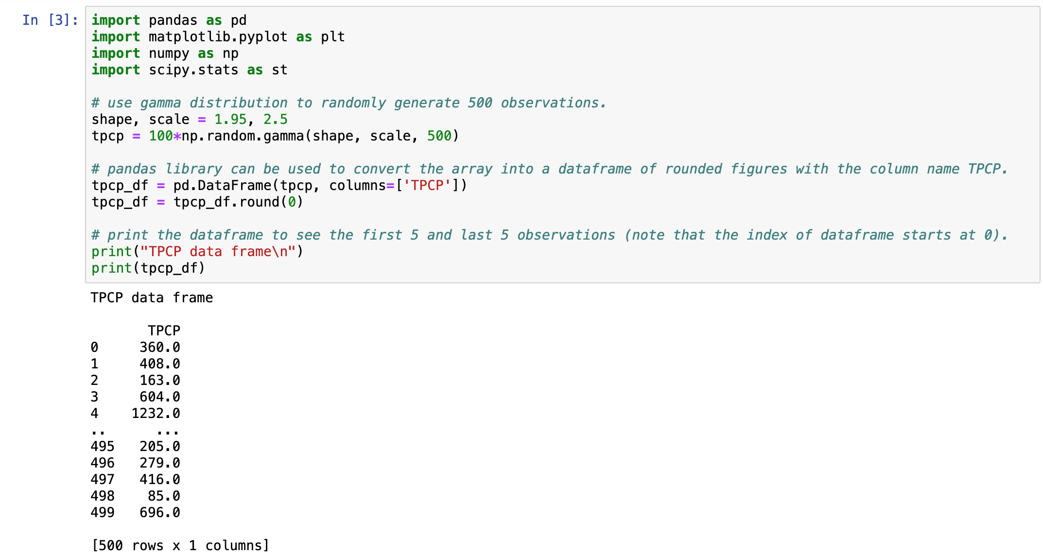Click the line 'tpcp_df = tpcp_df.round(0)'
The height and width of the screenshot is (556, 1043).
tap(197, 202)
